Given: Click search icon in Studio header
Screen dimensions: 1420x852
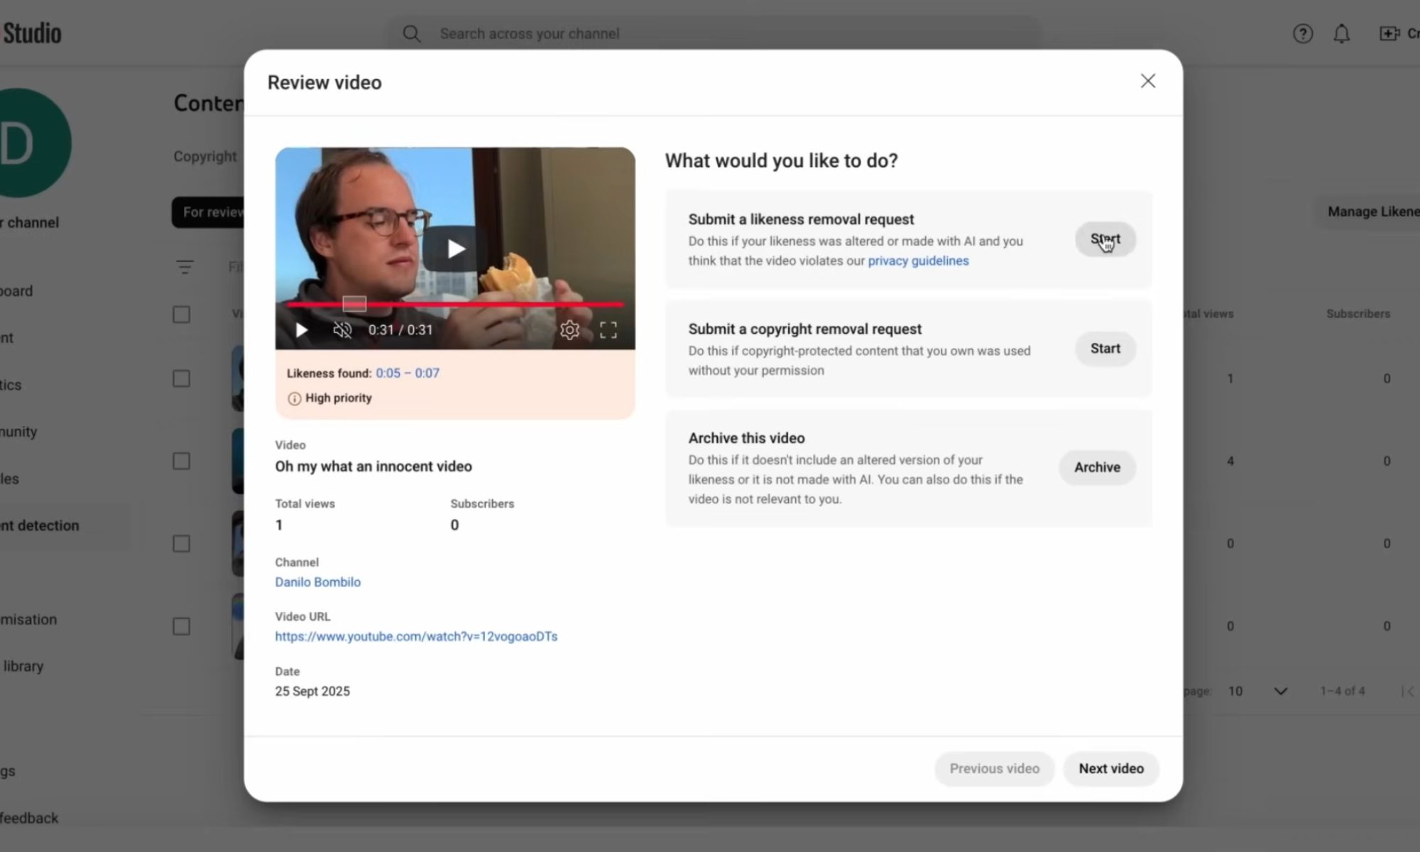Looking at the screenshot, I should (412, 33).
